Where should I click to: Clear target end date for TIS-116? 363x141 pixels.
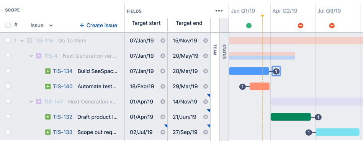click(206, 41)
